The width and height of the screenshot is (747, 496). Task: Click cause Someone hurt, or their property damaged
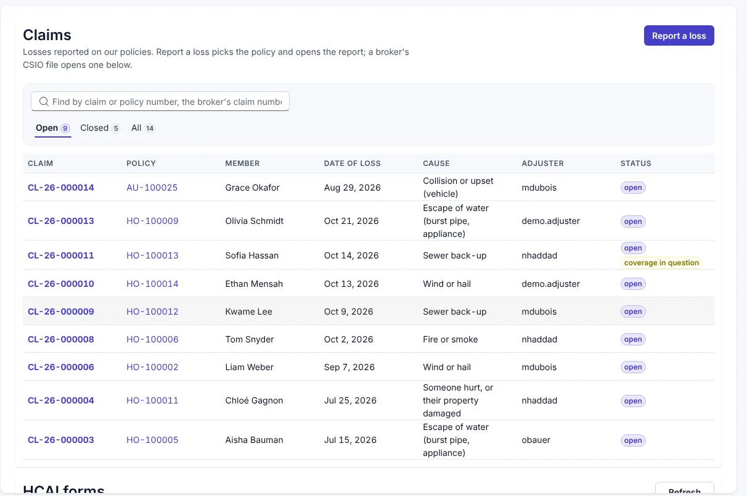tap(458, 400)
